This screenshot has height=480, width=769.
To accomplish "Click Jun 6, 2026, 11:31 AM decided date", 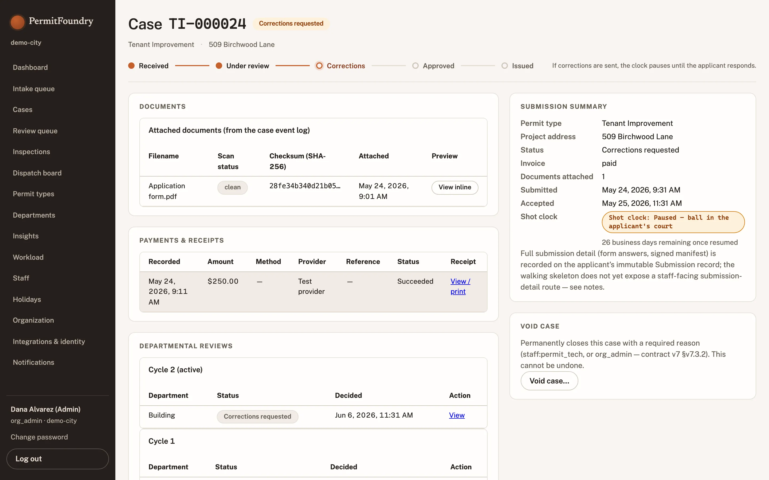I will point(374,415).
